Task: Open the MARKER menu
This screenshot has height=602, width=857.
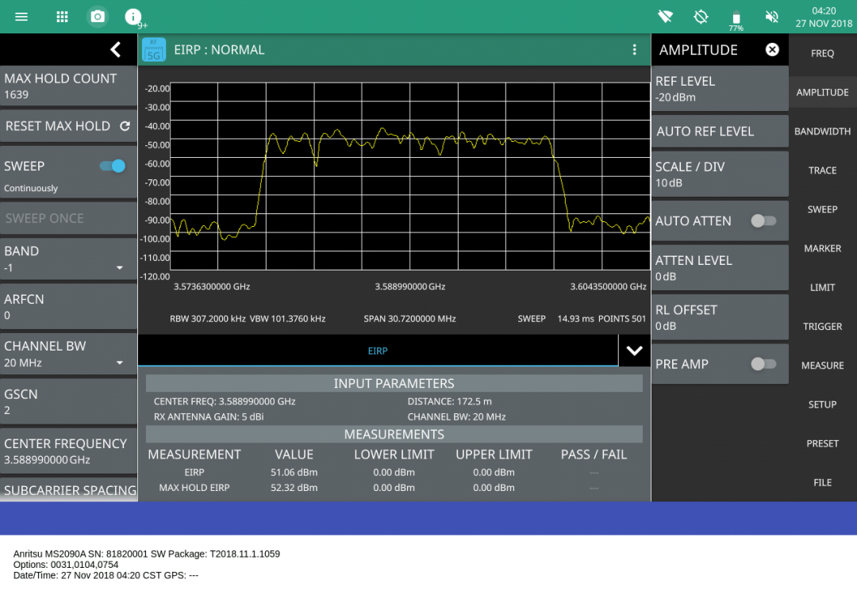Action: pos(822,248)
